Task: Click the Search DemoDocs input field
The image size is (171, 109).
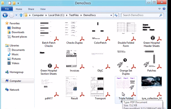Action: 142,15
